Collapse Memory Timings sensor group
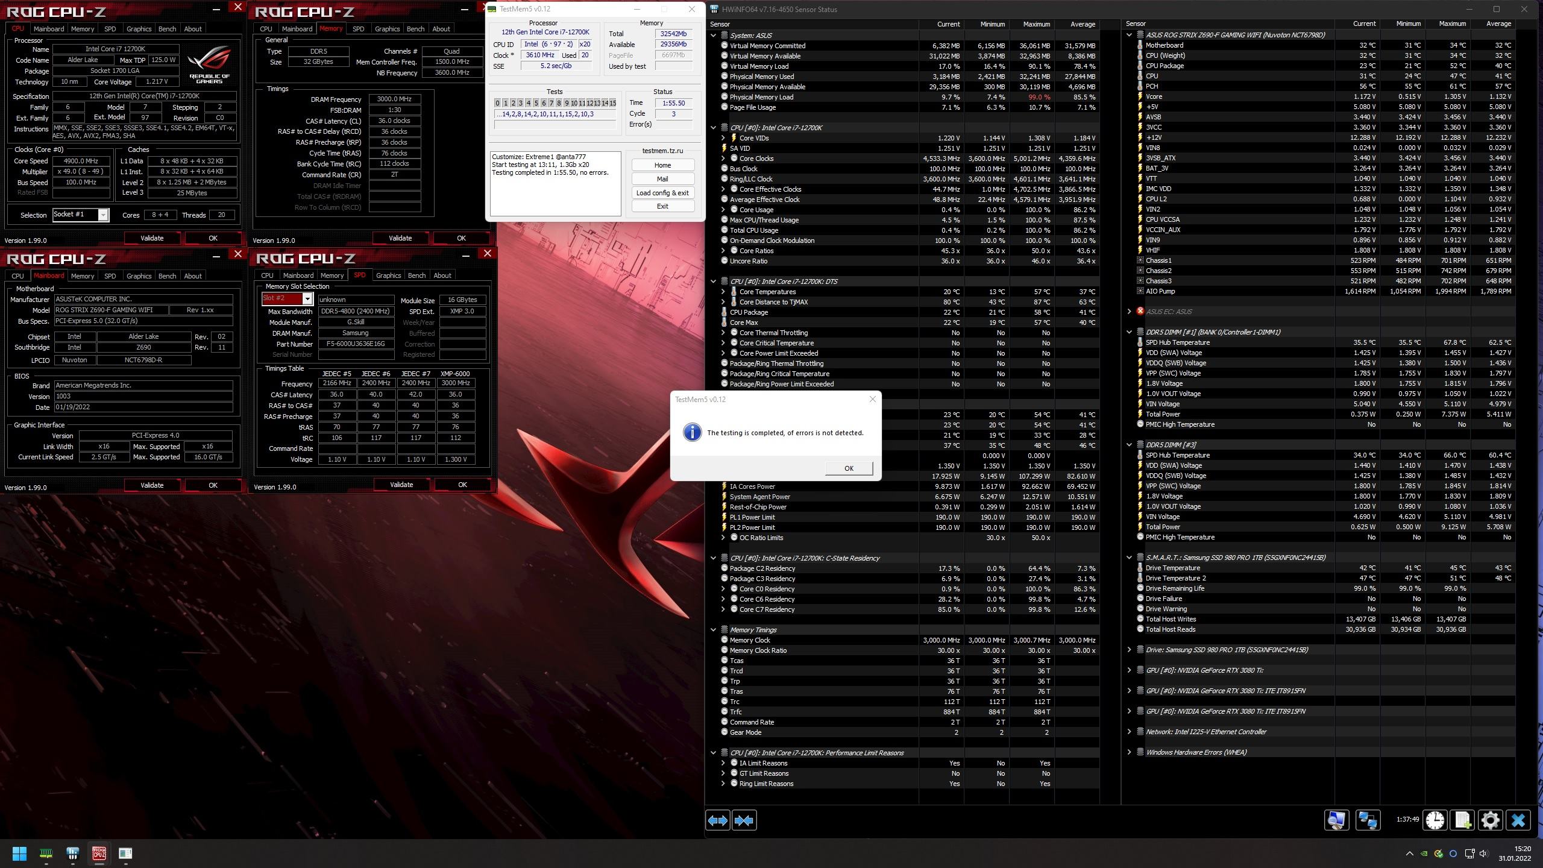 point(713,630)
